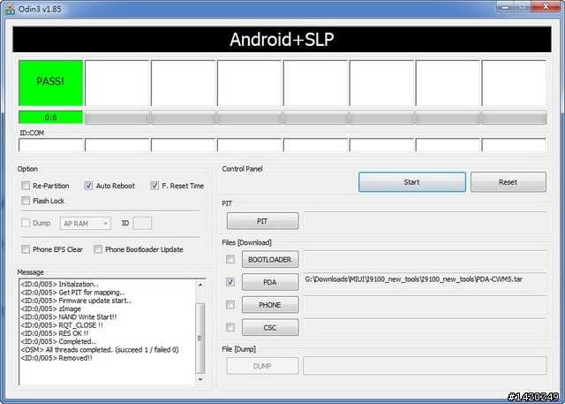This screenshot has width=565, height=404.
Task: Uncheck the Auto Reboot option
Action: (88, 186)
